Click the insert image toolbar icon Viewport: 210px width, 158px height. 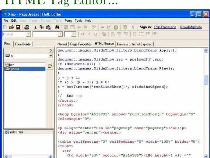coord(66,27)
